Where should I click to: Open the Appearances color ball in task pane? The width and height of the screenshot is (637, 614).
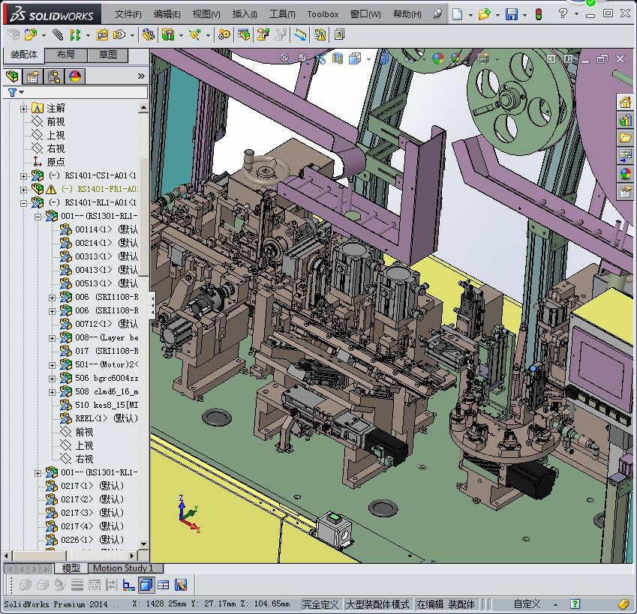point(625,174)
